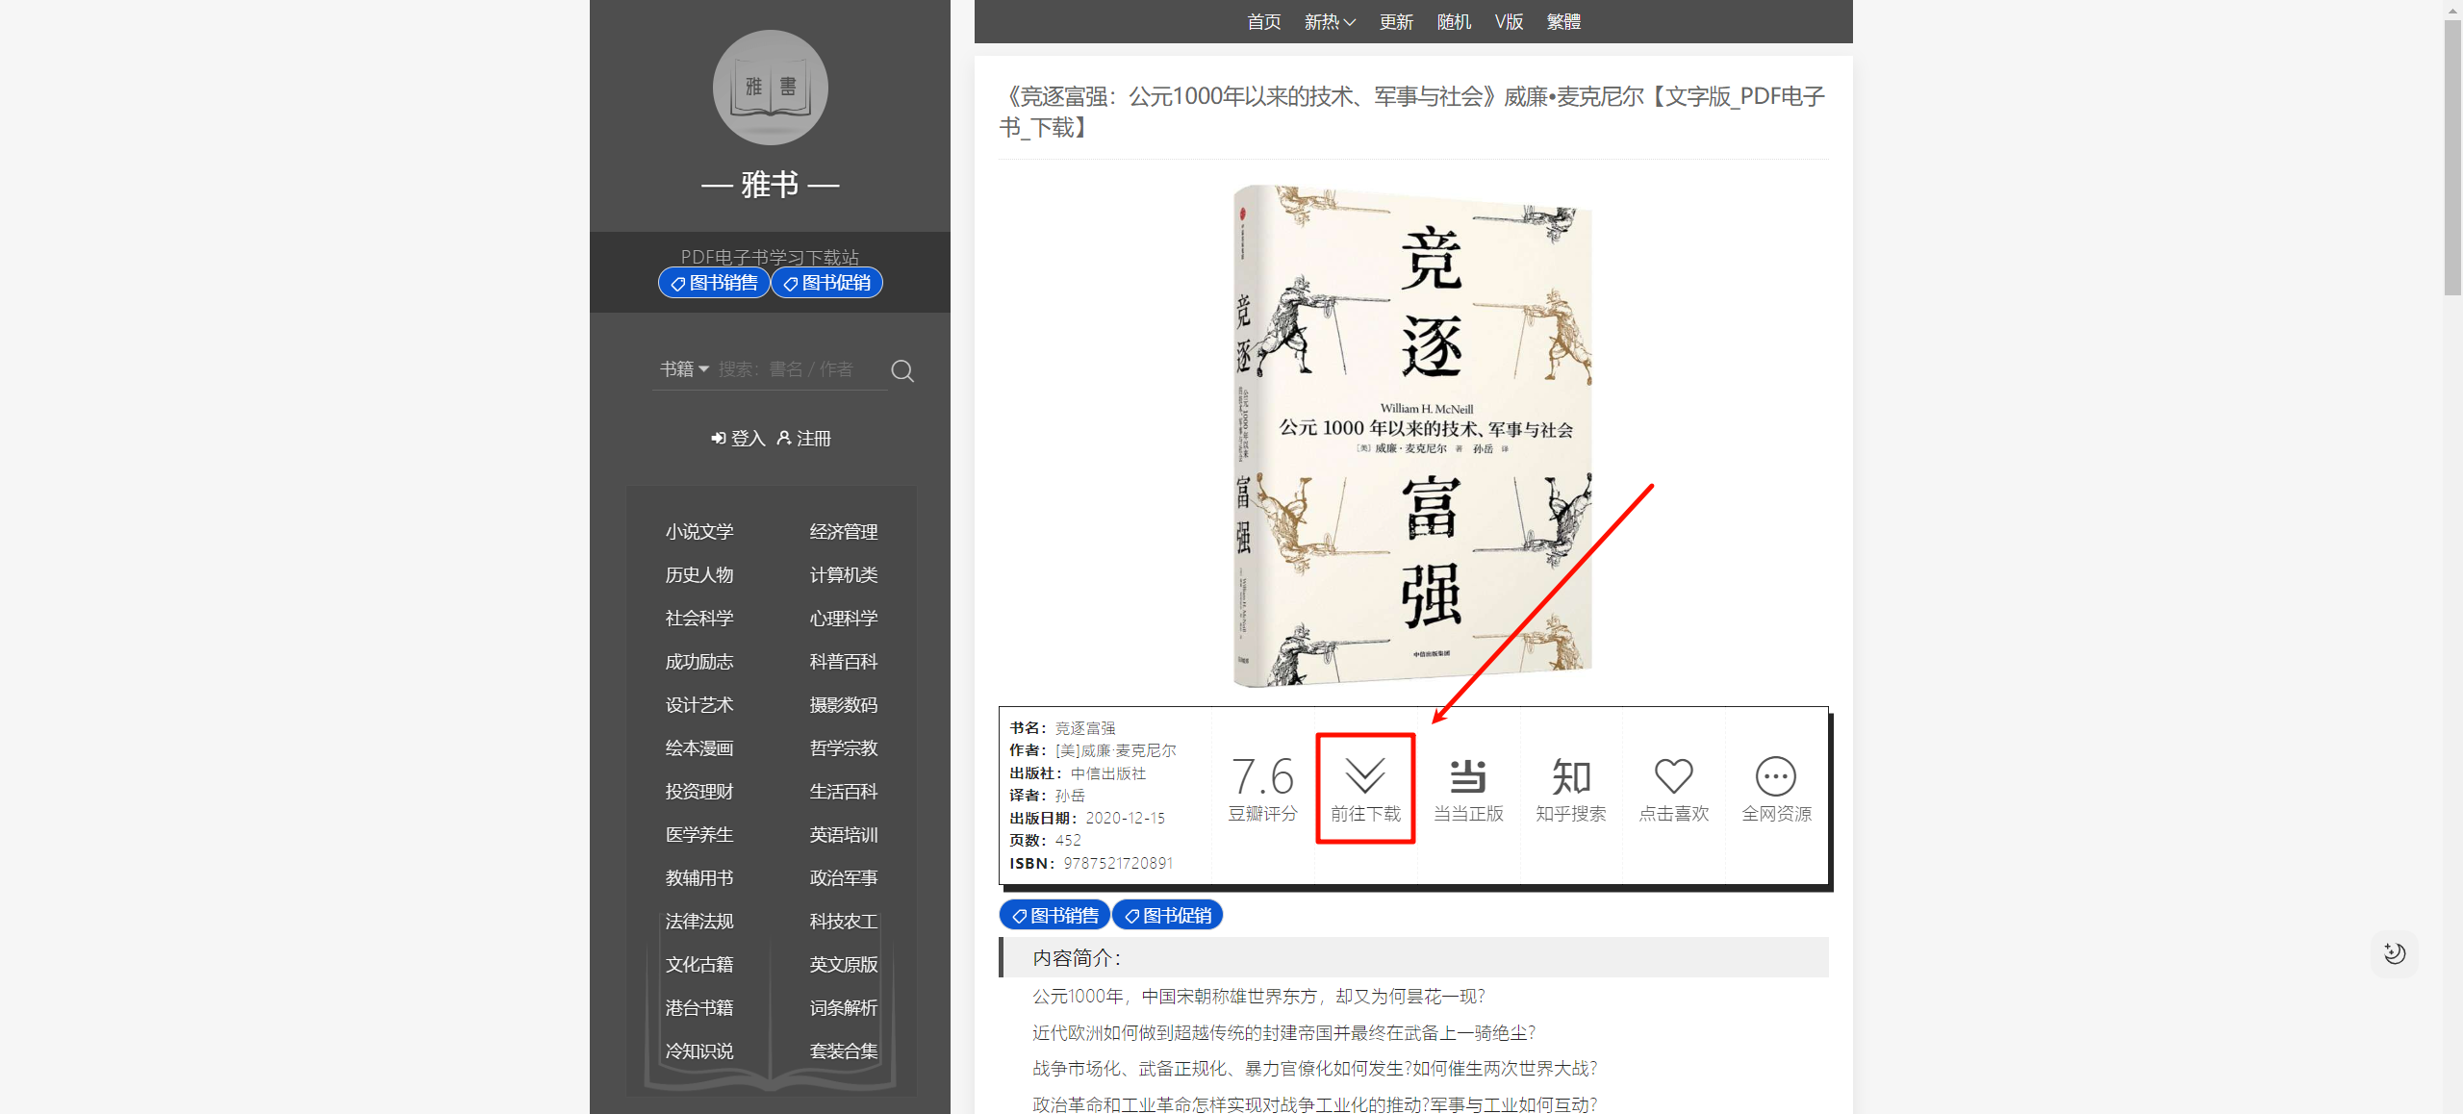Image resolution: width=2463 pixels, height=1114 pixels.
Task: Click the 图书促销 tag below book info
Action: pos(1167,916)
